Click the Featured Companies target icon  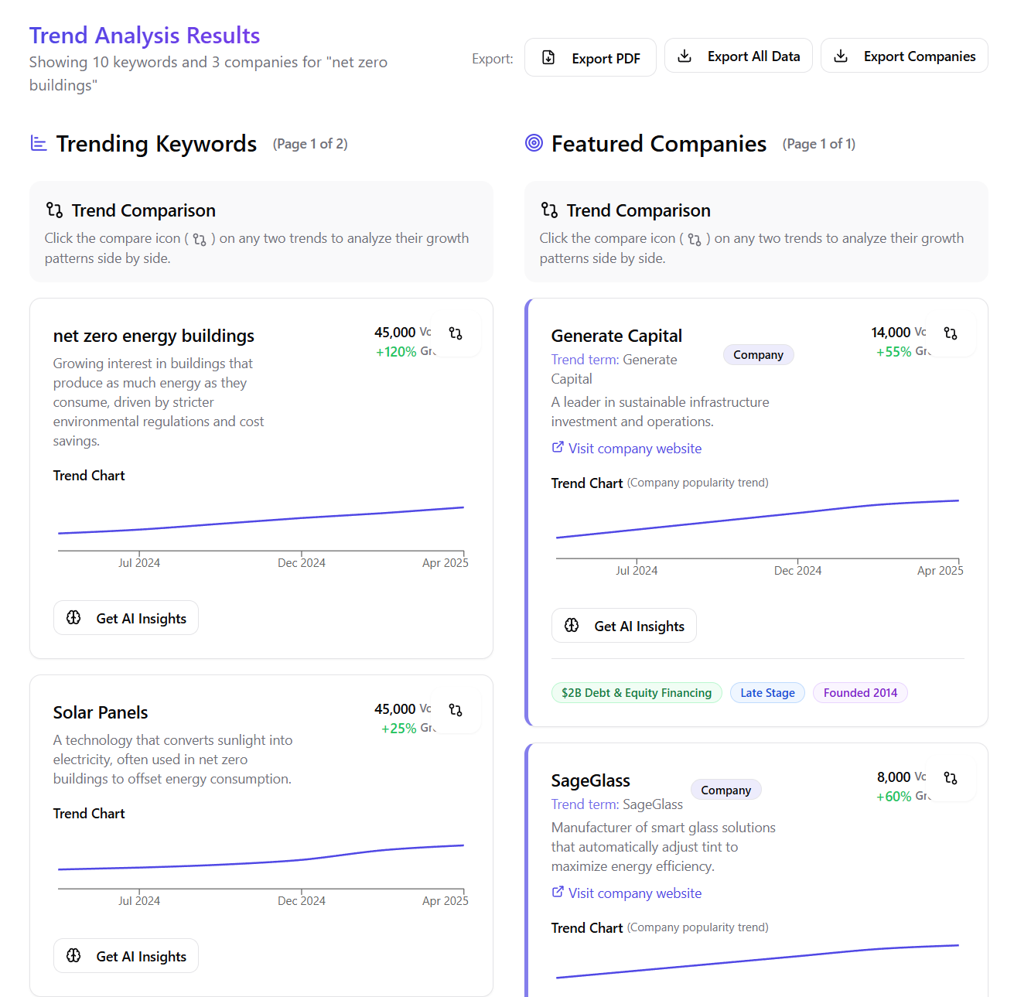(534, 142)
